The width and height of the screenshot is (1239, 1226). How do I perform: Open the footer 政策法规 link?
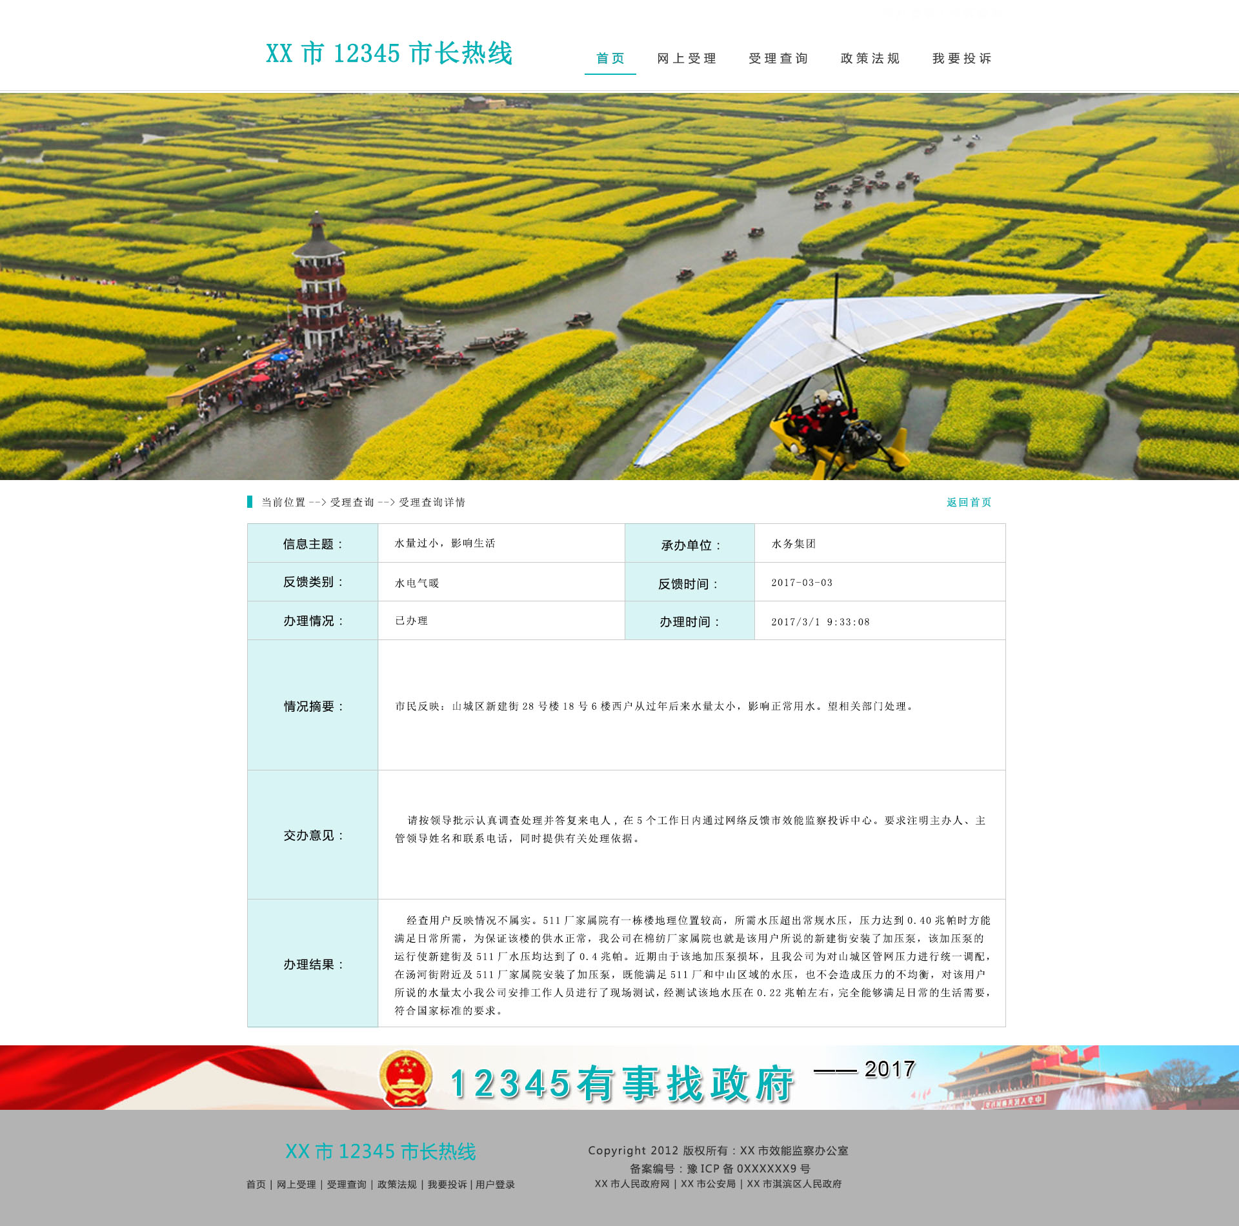[x=397, y=1185]
